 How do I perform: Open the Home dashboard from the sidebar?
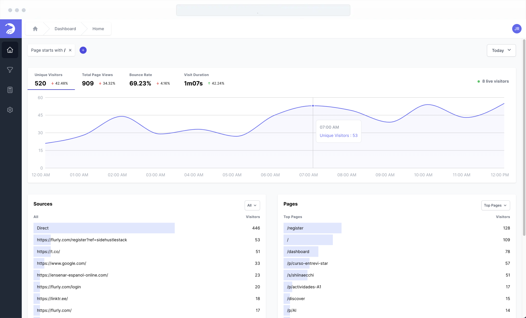pos(10,50)
